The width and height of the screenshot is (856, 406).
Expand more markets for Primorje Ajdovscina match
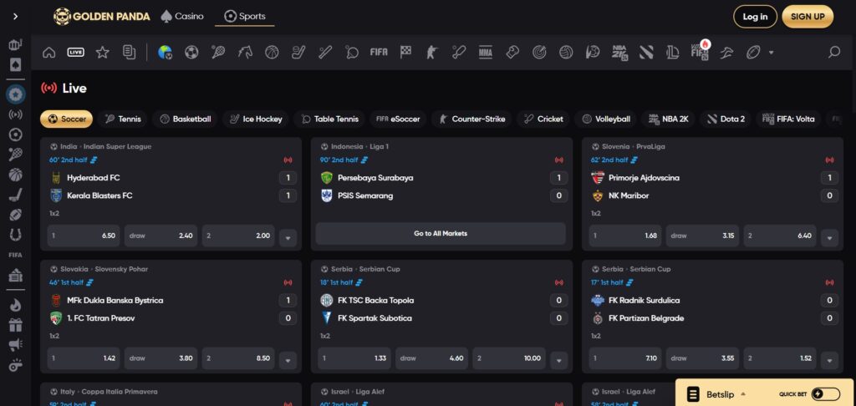[x=829, y=237]
